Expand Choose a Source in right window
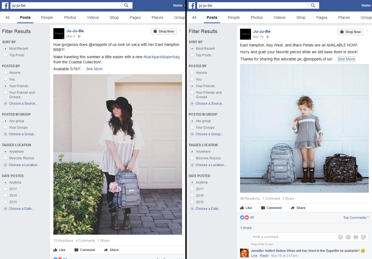This screenshot has height=259, width=372. [x=210, y=104]
